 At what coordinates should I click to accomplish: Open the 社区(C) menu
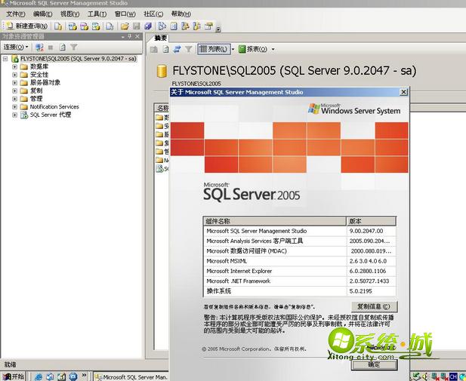point(153,14)
